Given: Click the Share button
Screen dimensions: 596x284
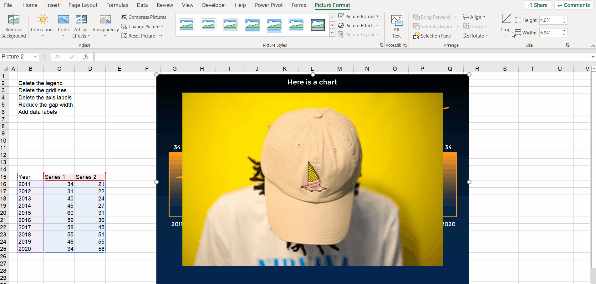Looking at the screenshot, I should 537,5.
